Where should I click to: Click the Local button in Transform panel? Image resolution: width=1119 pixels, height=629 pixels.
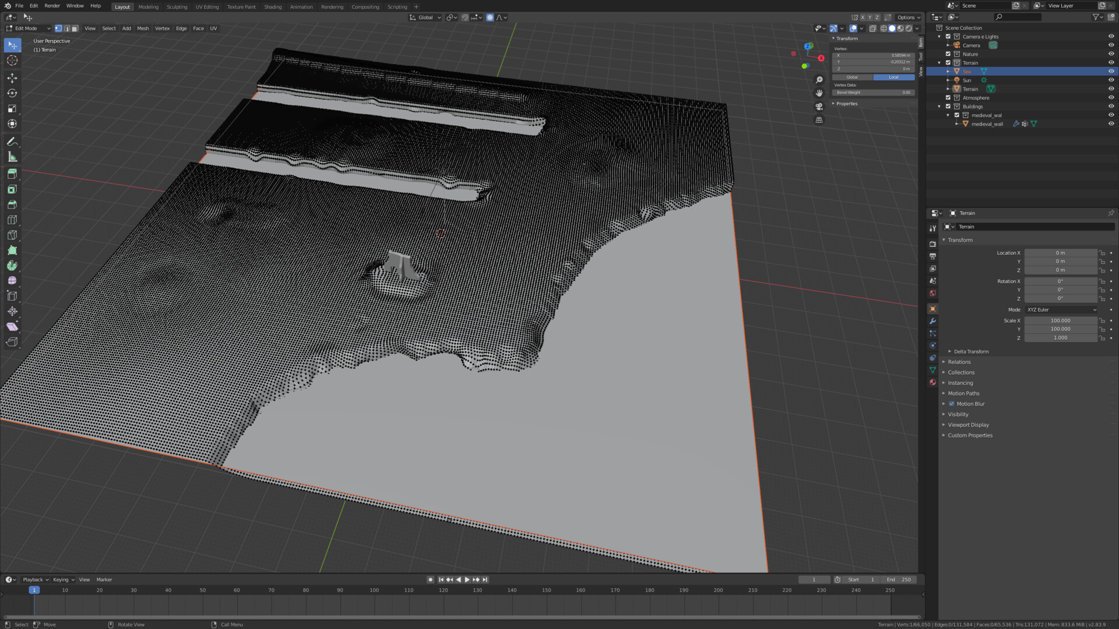(x=893, y=77)
